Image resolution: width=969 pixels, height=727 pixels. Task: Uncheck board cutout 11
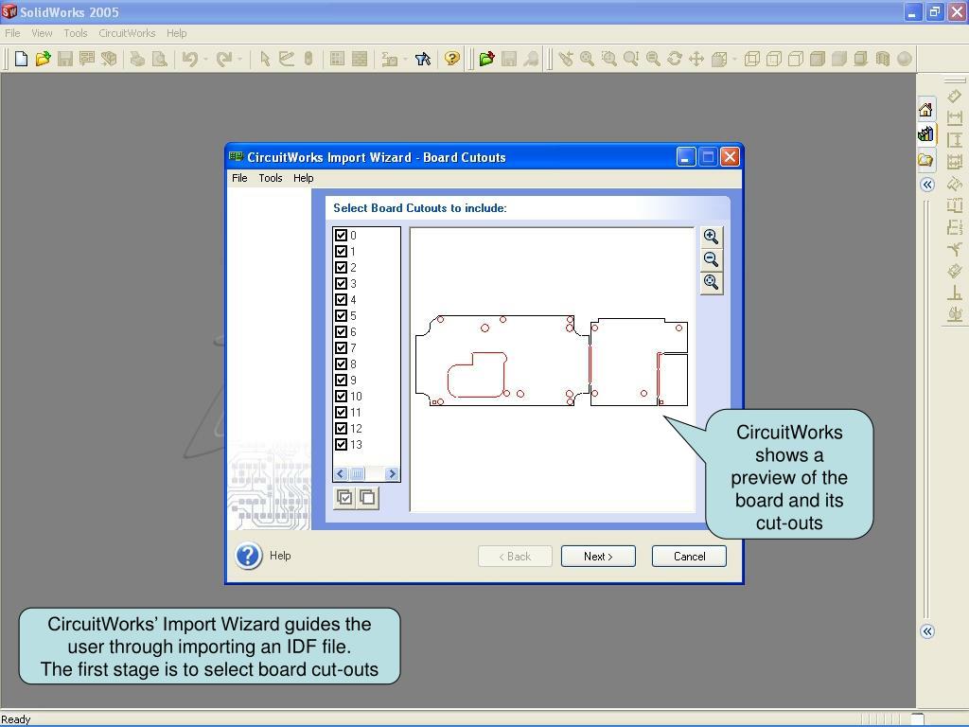[341, 412]
